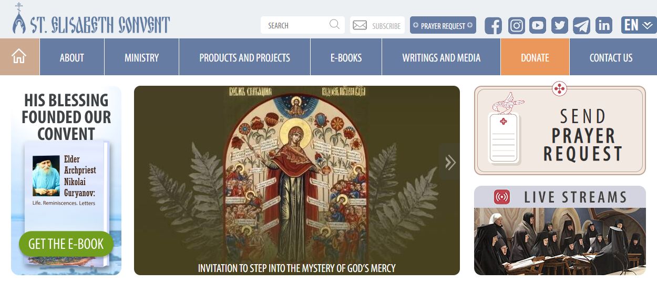This screenshot has height=282, width=657.
Task: Open the Twitter profile icon
Action: [560, 25]
